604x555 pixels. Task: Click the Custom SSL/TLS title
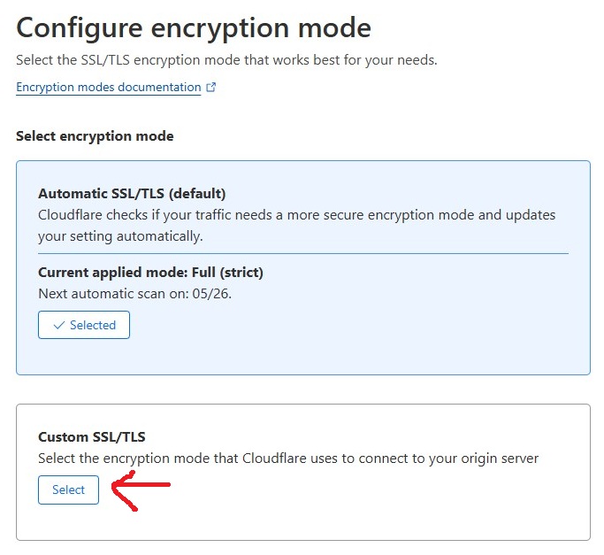[x=92, y=437]
